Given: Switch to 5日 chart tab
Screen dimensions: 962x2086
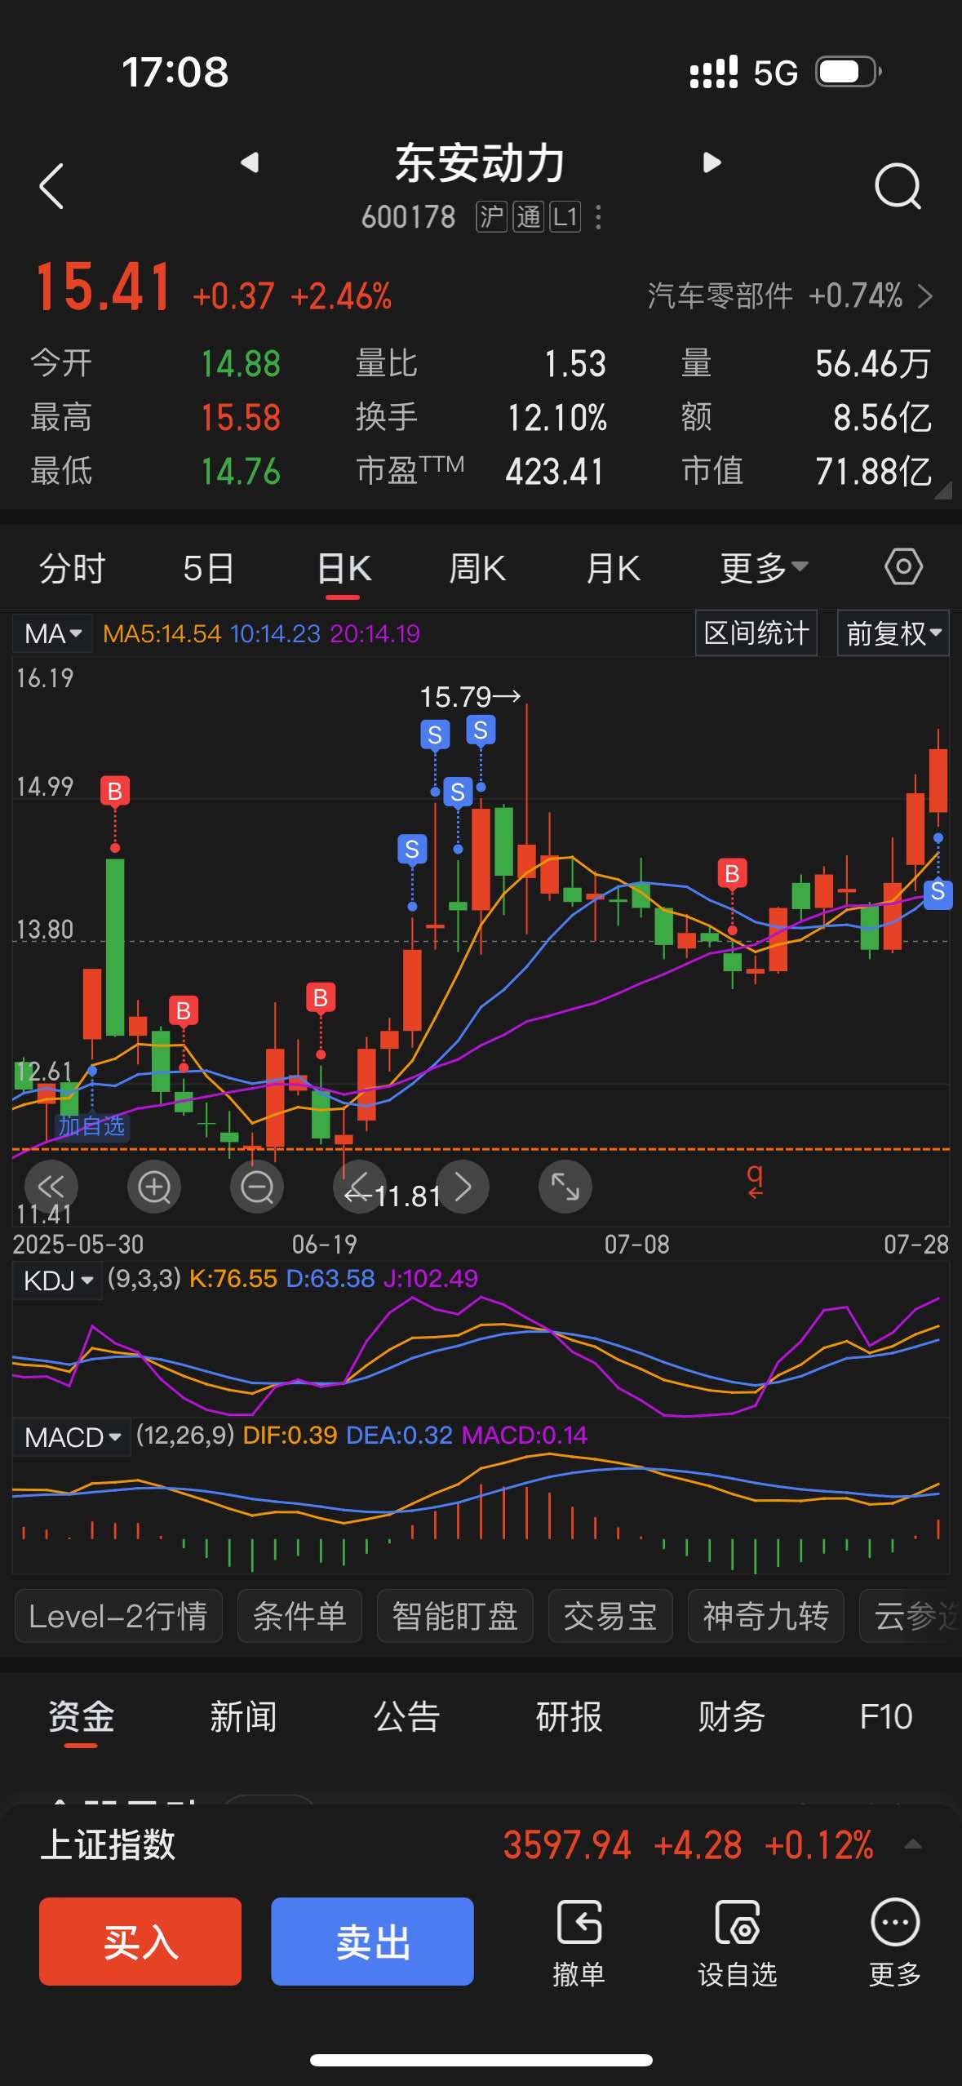Looking at the screenshot, I should 208,568.
